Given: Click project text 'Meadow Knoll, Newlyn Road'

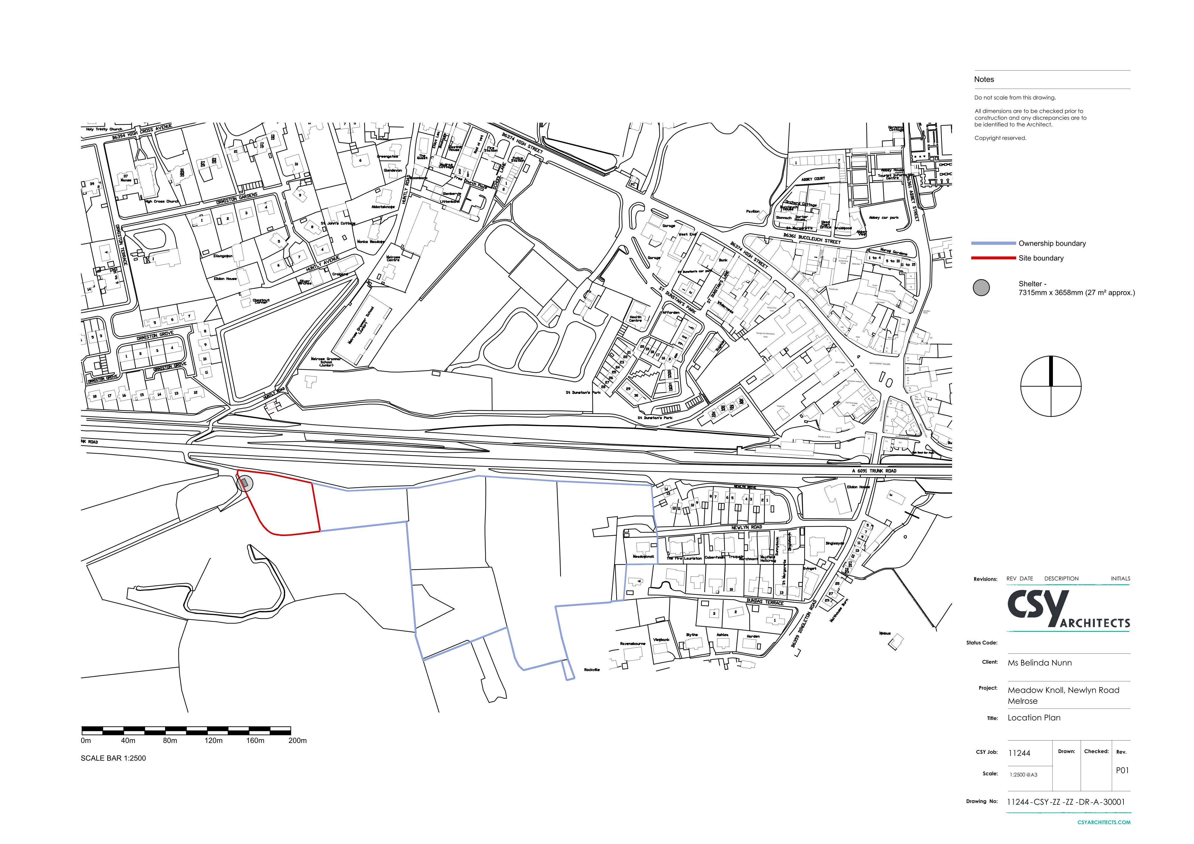Looking at the screenshot, I should pos(1063,690).
